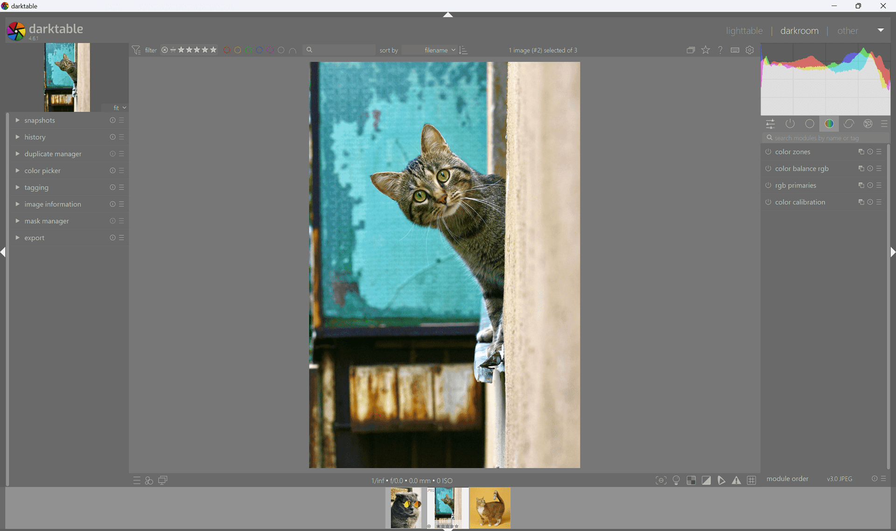Open keyboard shortcuts mapping icon
The height and width of the screenshot is (531, 896).
pos(735,50)
